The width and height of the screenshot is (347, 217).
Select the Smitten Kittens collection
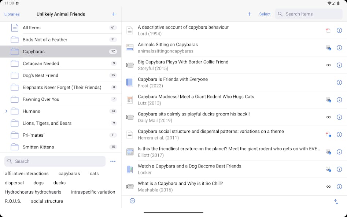tap(38, 147)
